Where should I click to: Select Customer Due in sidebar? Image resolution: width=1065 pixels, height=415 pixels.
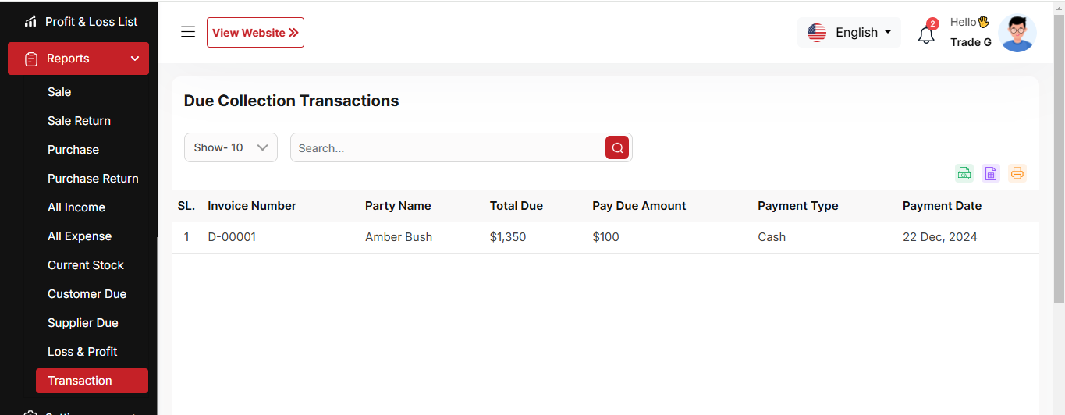pyautogui.click(x=87, y=294)
